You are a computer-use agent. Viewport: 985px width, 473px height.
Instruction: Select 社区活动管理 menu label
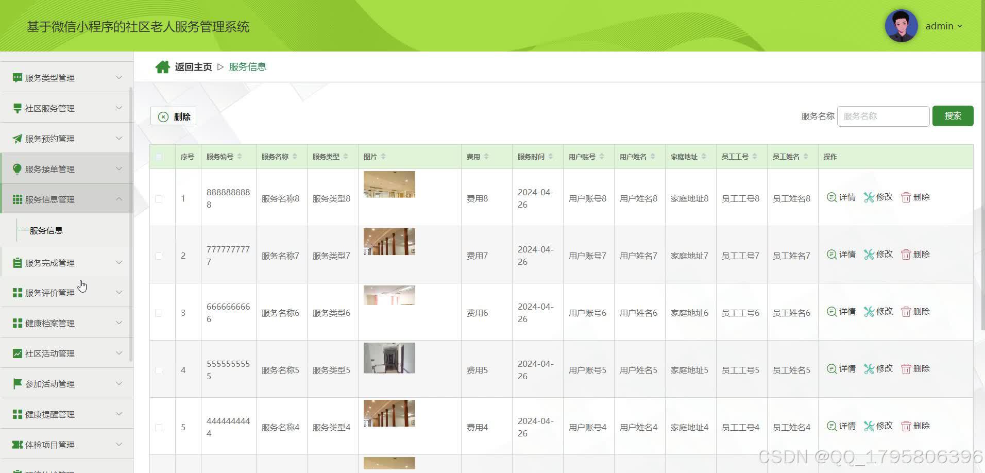tap(50, 353)
